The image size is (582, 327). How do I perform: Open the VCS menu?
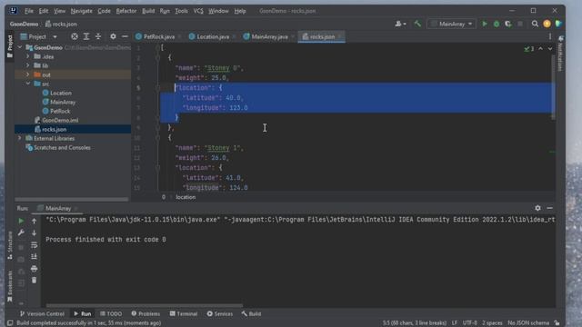pyautogui.click(x=198, y=11)
